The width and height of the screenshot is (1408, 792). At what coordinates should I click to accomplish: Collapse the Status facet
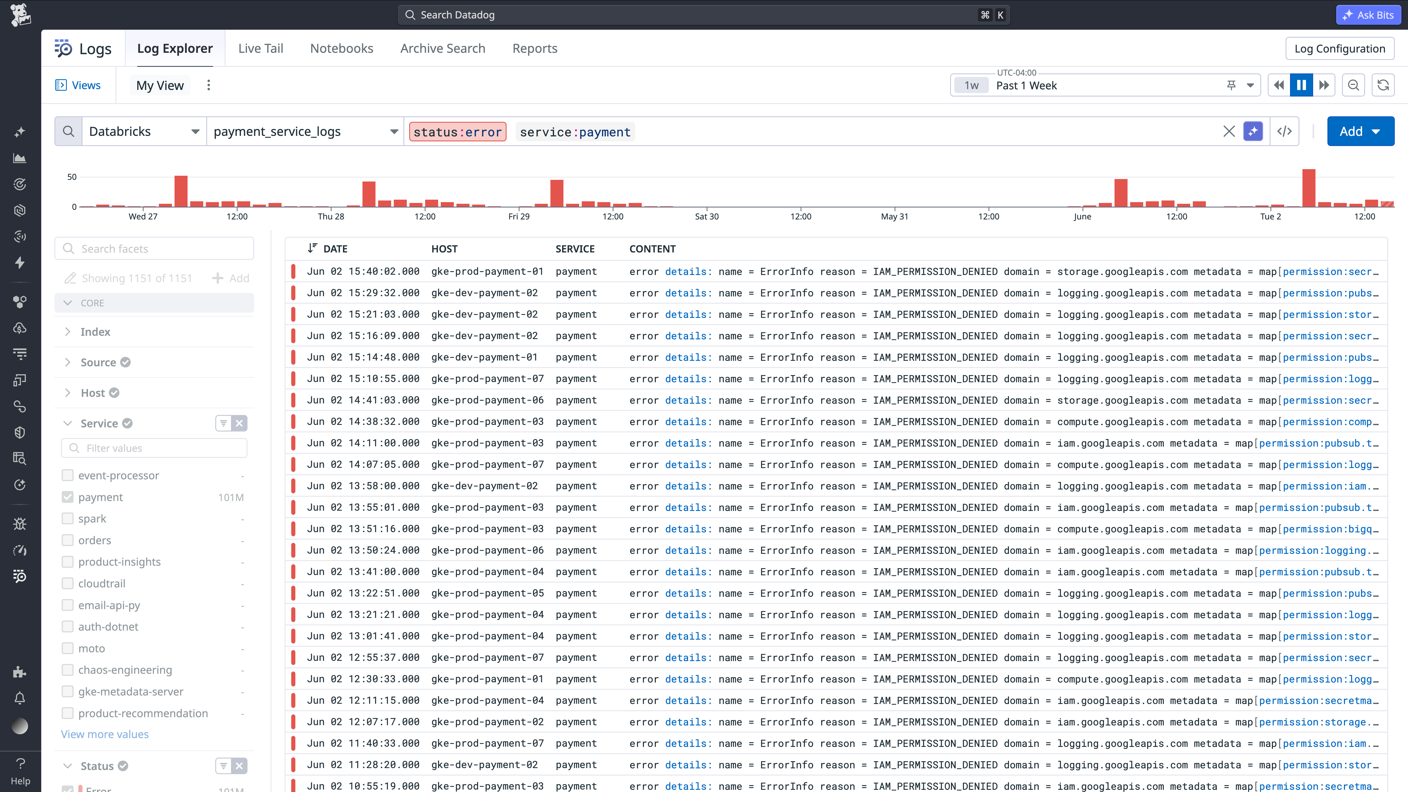[x=68, y=766]
